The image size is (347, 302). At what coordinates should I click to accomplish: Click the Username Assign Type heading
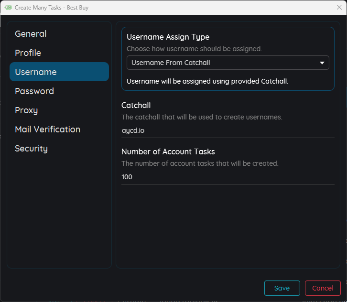(x=168, y=37)
